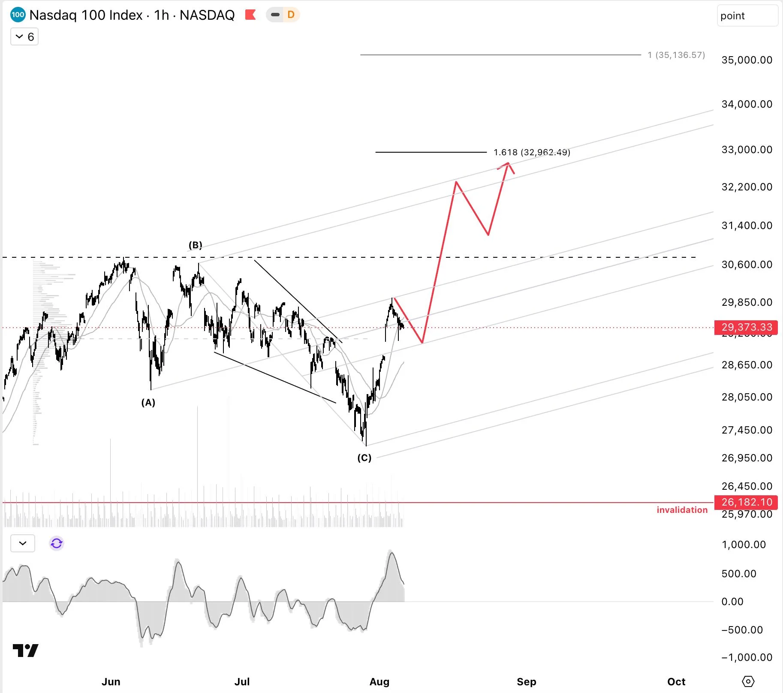Click the Jun date on the time axis

pos(111,682)
